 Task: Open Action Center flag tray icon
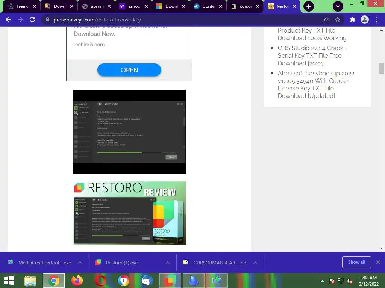pyautogui.click(x=332, y=281)
